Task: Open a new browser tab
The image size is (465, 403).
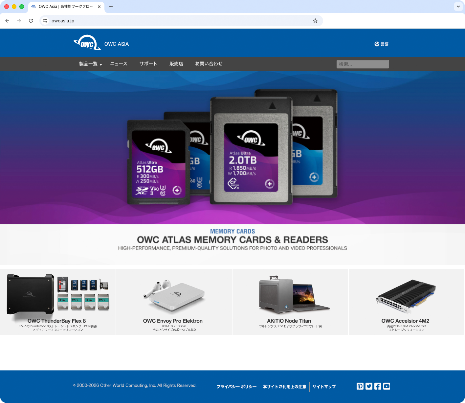Action: (111, 7)
